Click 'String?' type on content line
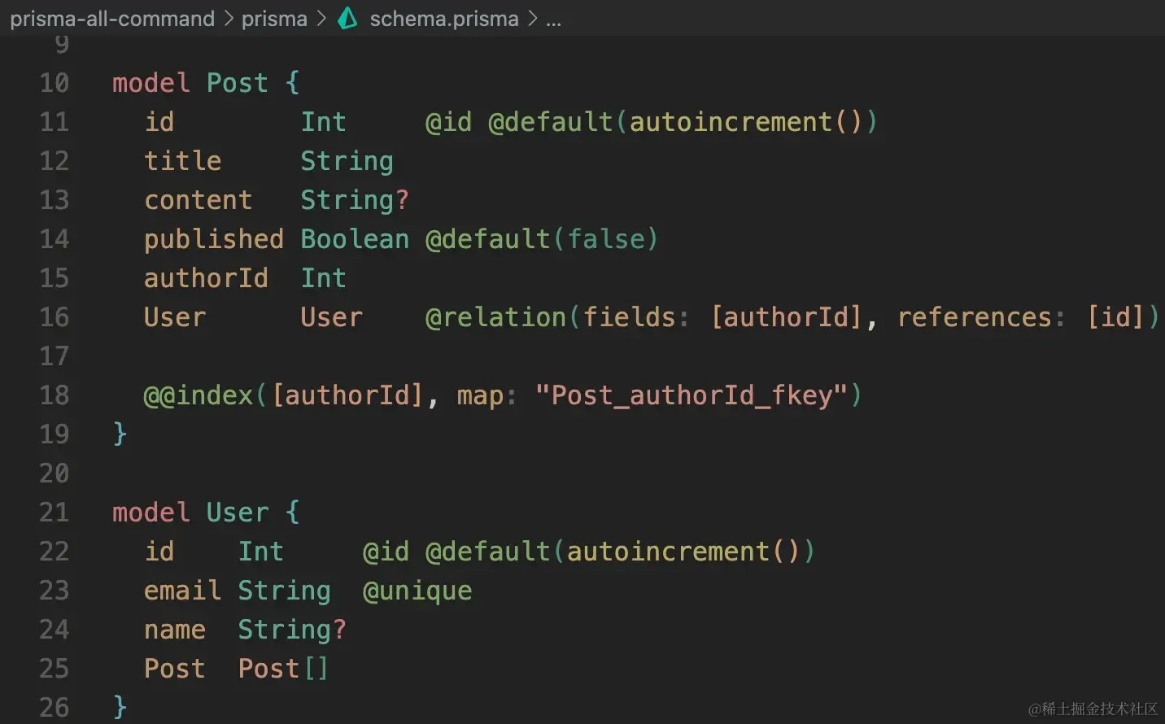 (x=355, y=200)
